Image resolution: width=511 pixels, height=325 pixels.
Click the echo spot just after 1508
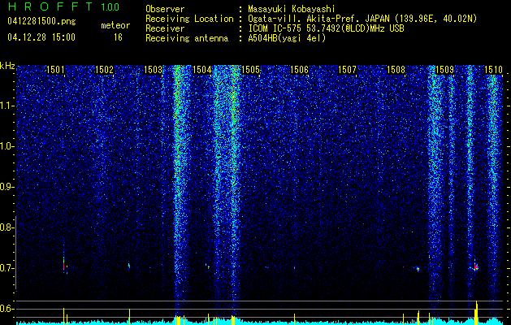(418, 269)
